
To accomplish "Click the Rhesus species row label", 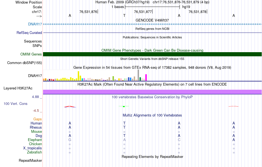I will 36,127.
